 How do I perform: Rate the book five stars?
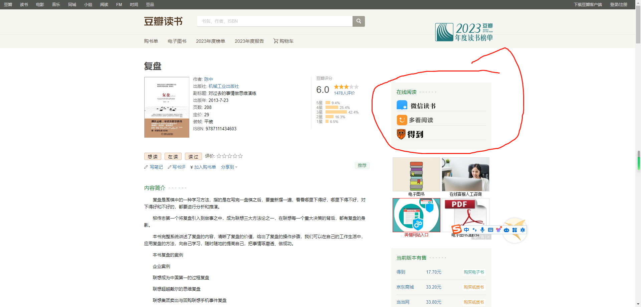click(x=240, y=156)
